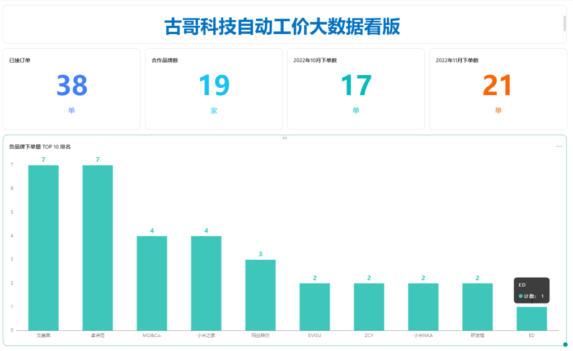The width and height of the screenshot is (573, 351).
Task: Grab the drag handle atop the chart card
Action: 285,138
